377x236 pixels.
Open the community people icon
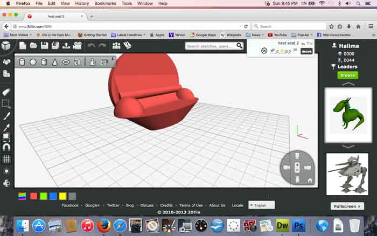[x=116, y=45]
